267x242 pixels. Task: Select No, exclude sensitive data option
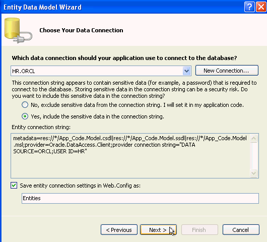(25, 105)
